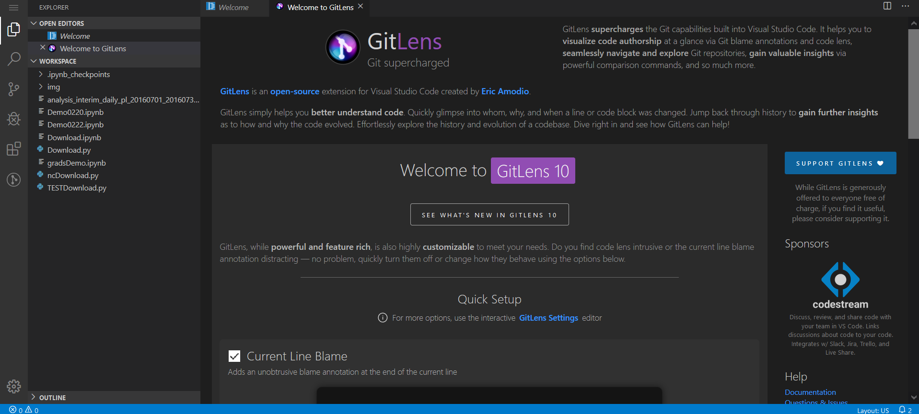The height and width of the screenshot is (414, 919).
Task: Click the Git supercharged tagline
Action: coord(408,63)
